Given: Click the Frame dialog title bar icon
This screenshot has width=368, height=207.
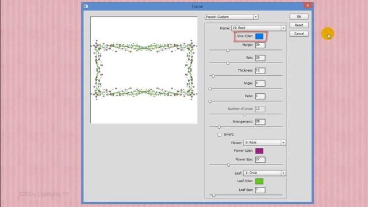Looking at the screenshot, I should 86,6.
